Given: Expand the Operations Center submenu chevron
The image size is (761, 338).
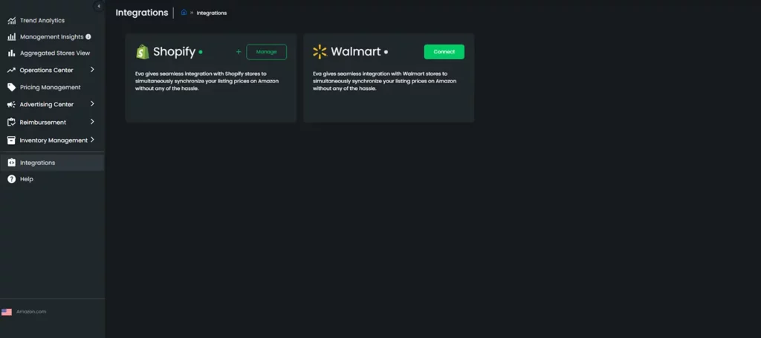Looking at the screenshot, I should coord(92,70).
